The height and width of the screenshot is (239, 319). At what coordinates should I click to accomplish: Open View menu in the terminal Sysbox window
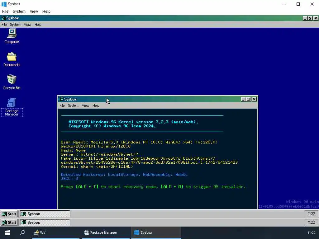coord(85,105)
